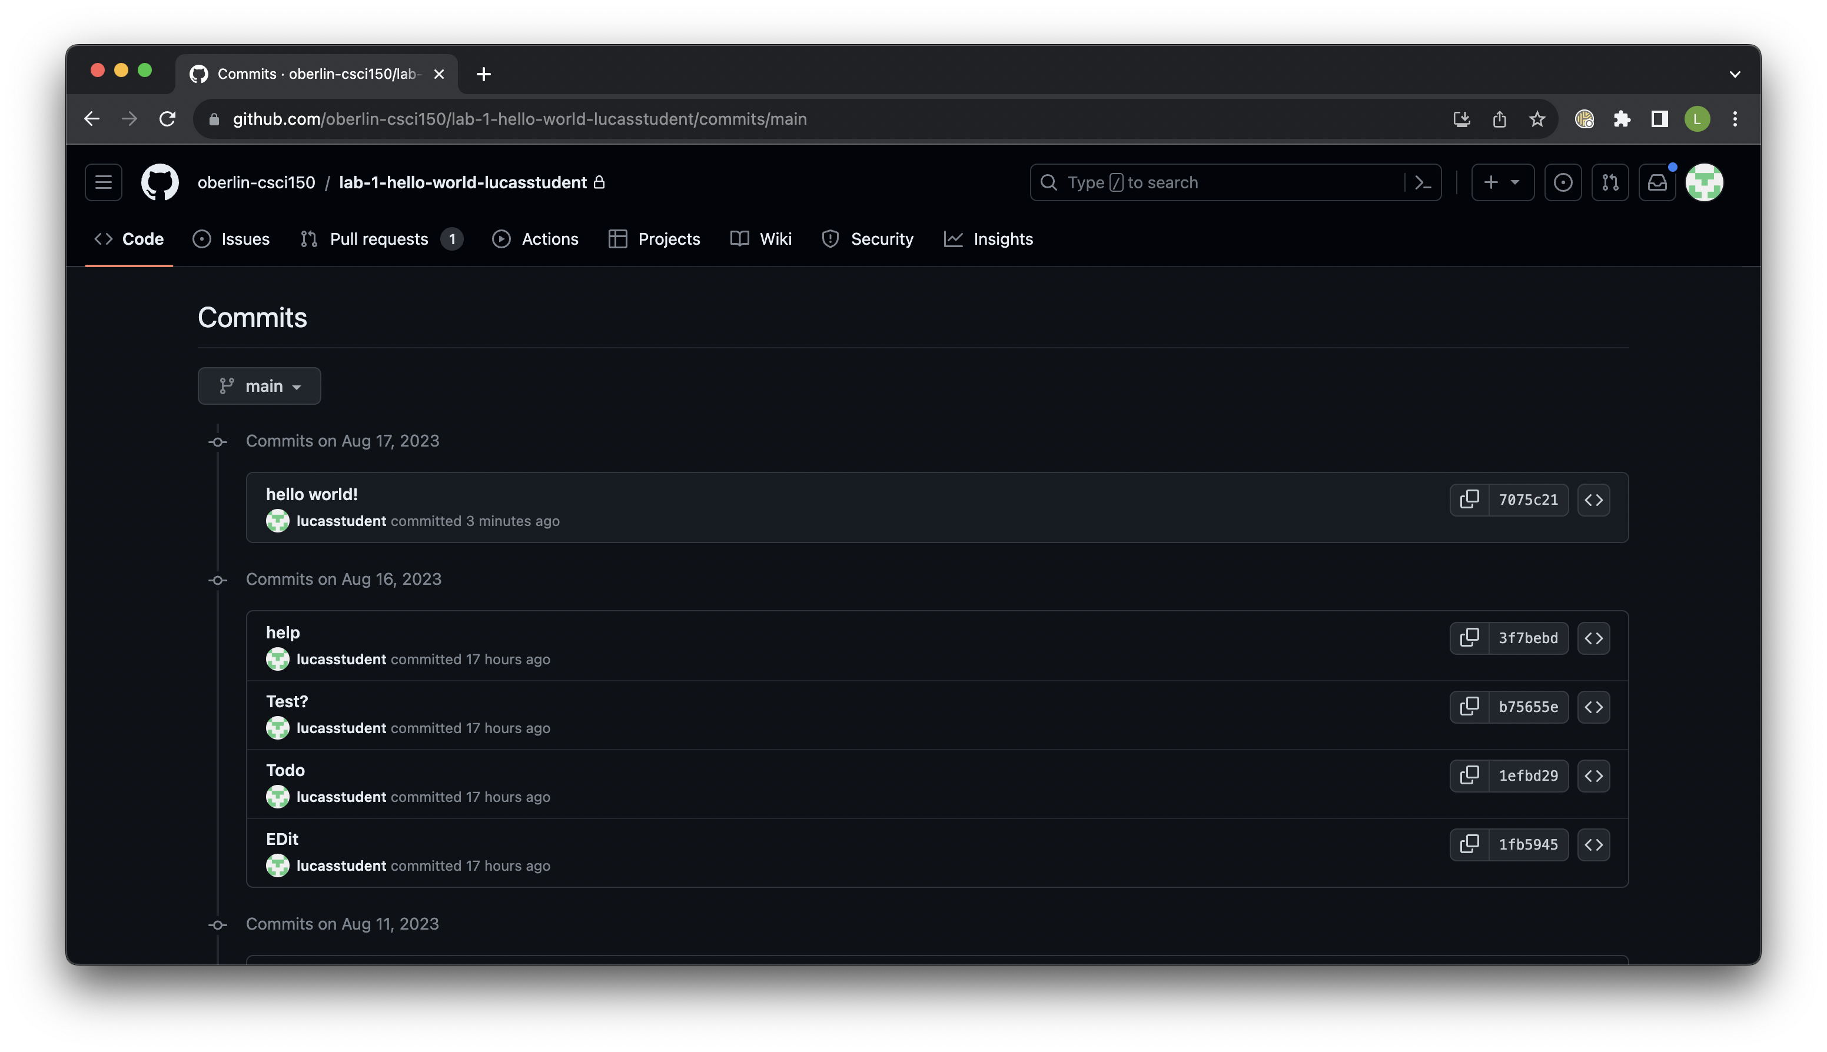This screenshot has height=1052, width=1827.
Task: Open the Security tab
Action: [867, 238]
